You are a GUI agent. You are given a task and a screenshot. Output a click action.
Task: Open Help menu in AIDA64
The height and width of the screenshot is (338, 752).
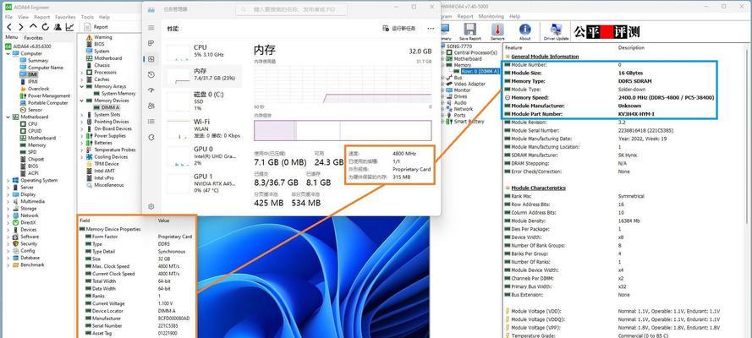pyautogui.click(x=104, y=17)
